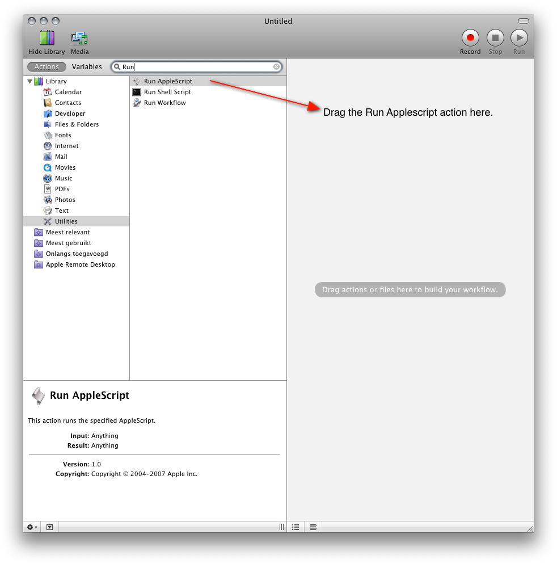The width and height of the screenshot is (557, 564).
Task: Click the Copyright 2004-2007 Apple Inc. text
Action: click(144, 474)
